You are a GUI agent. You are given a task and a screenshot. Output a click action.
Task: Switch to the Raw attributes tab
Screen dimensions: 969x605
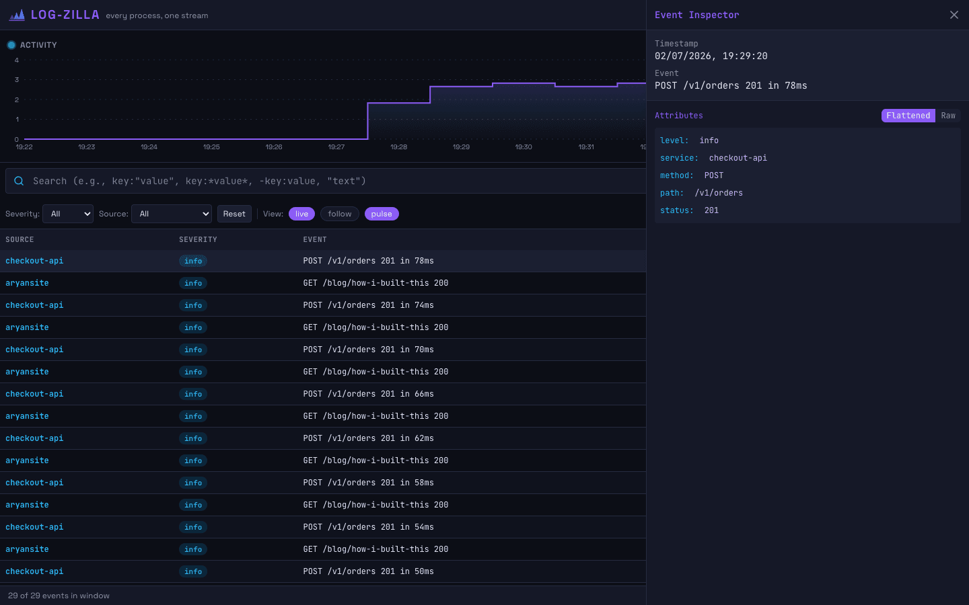pos(948,116)
